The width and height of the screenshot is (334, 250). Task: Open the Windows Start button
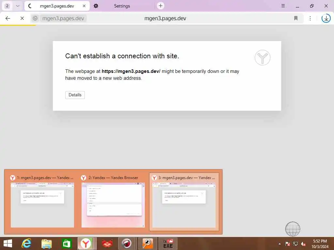[8, 243]
